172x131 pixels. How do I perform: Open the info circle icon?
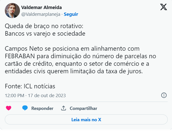click(x=164, y=95)
